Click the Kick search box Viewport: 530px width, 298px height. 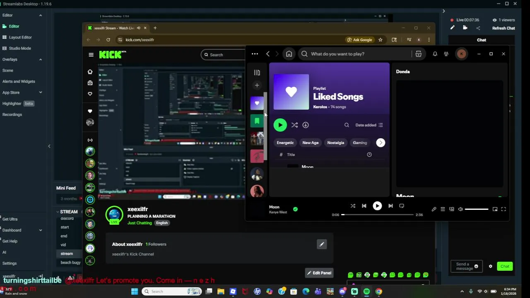click(224, 55)
